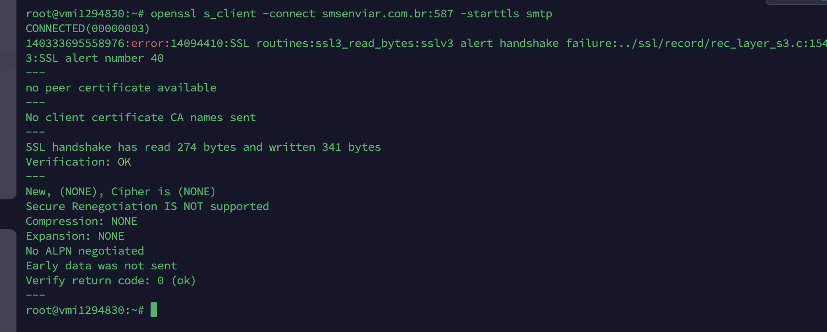
Task: Click the "Compression: NONE" line
Action: 81,221
